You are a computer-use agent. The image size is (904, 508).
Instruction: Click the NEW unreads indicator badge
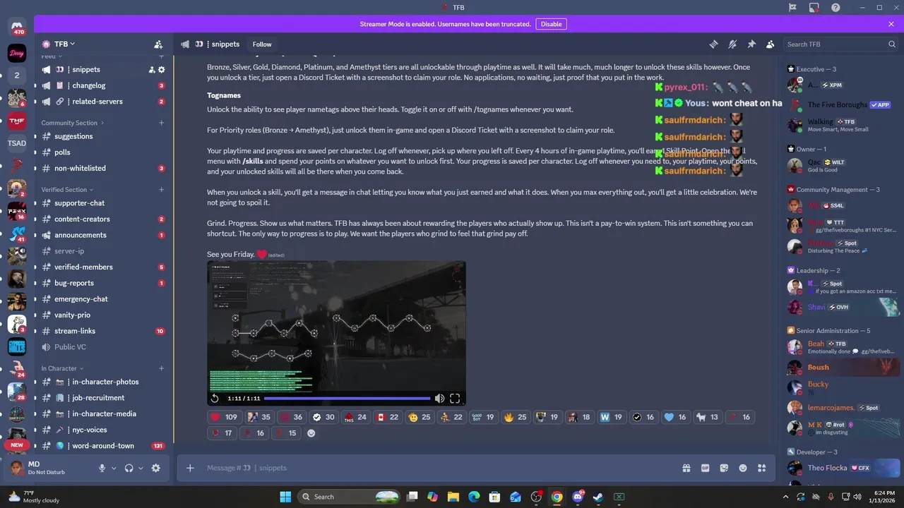pyautogui.click(x=17, y=445)
